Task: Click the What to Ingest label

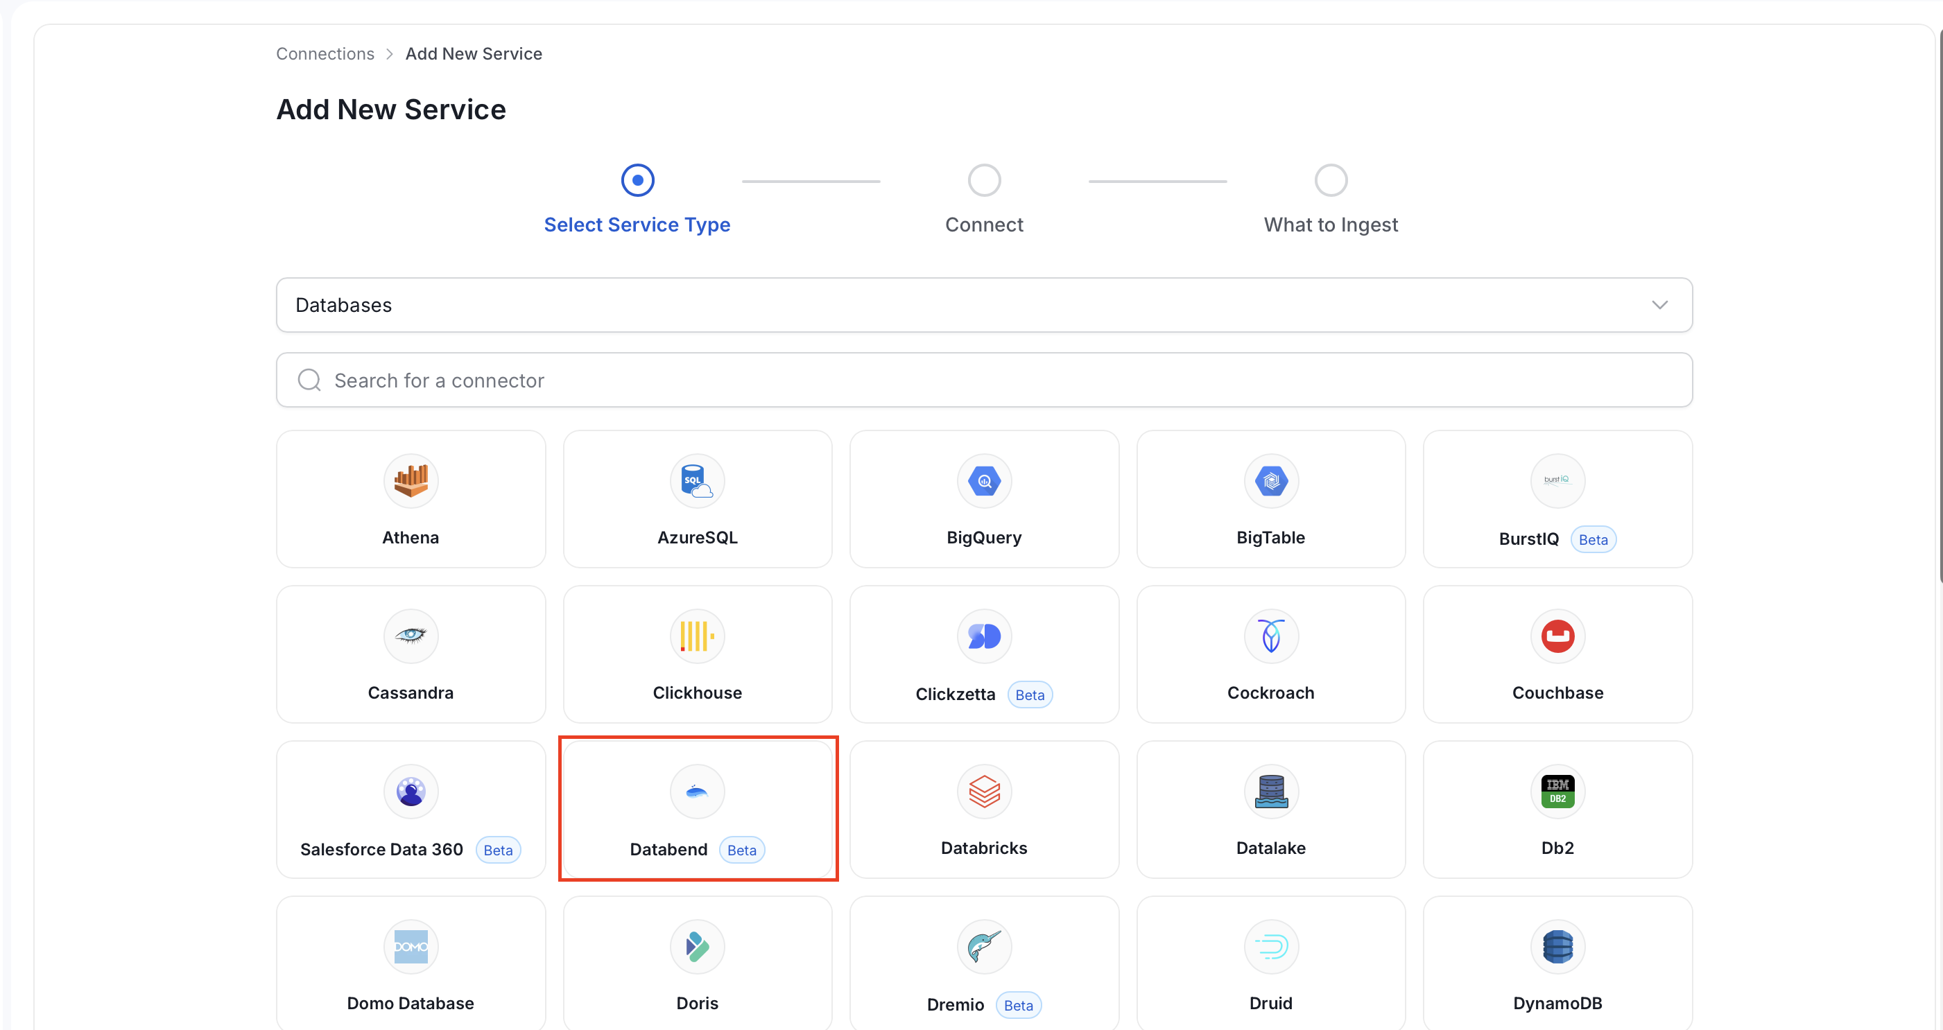Action: pos(1331,225)
